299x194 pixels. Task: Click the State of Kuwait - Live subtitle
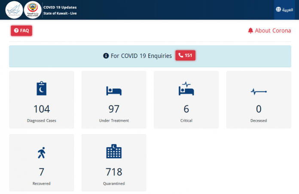pyautogui.click(x=60, y=13)
